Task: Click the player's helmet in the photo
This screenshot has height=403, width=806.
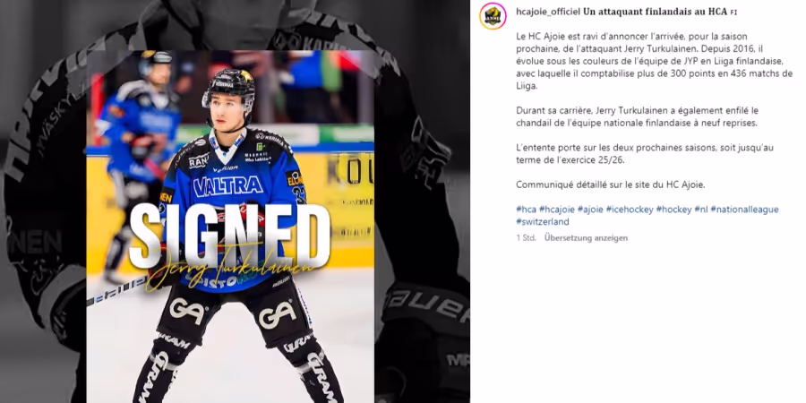Action: [229, 85]
